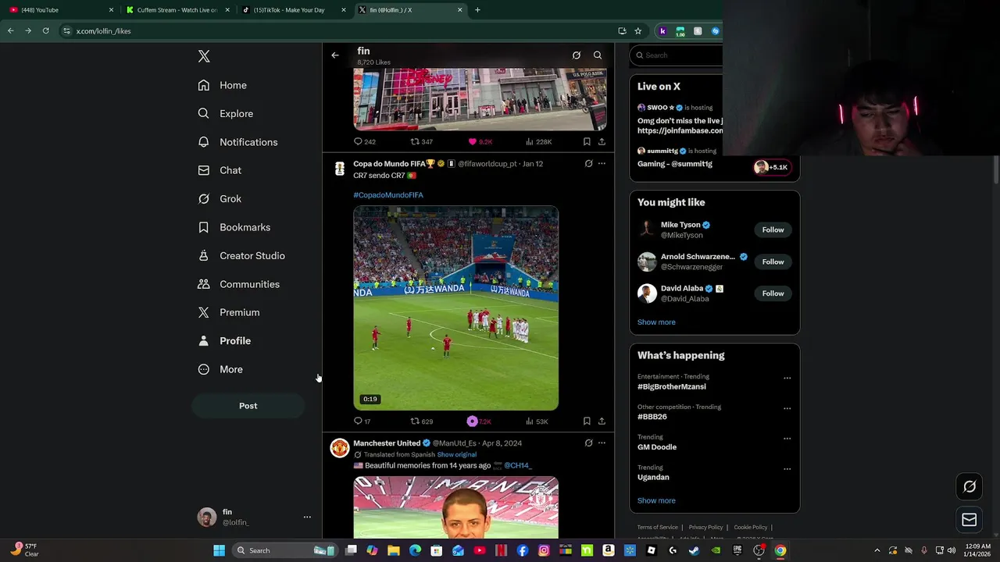
Task: Click Show more under What's happening
Action: click(x=656, y=501)
